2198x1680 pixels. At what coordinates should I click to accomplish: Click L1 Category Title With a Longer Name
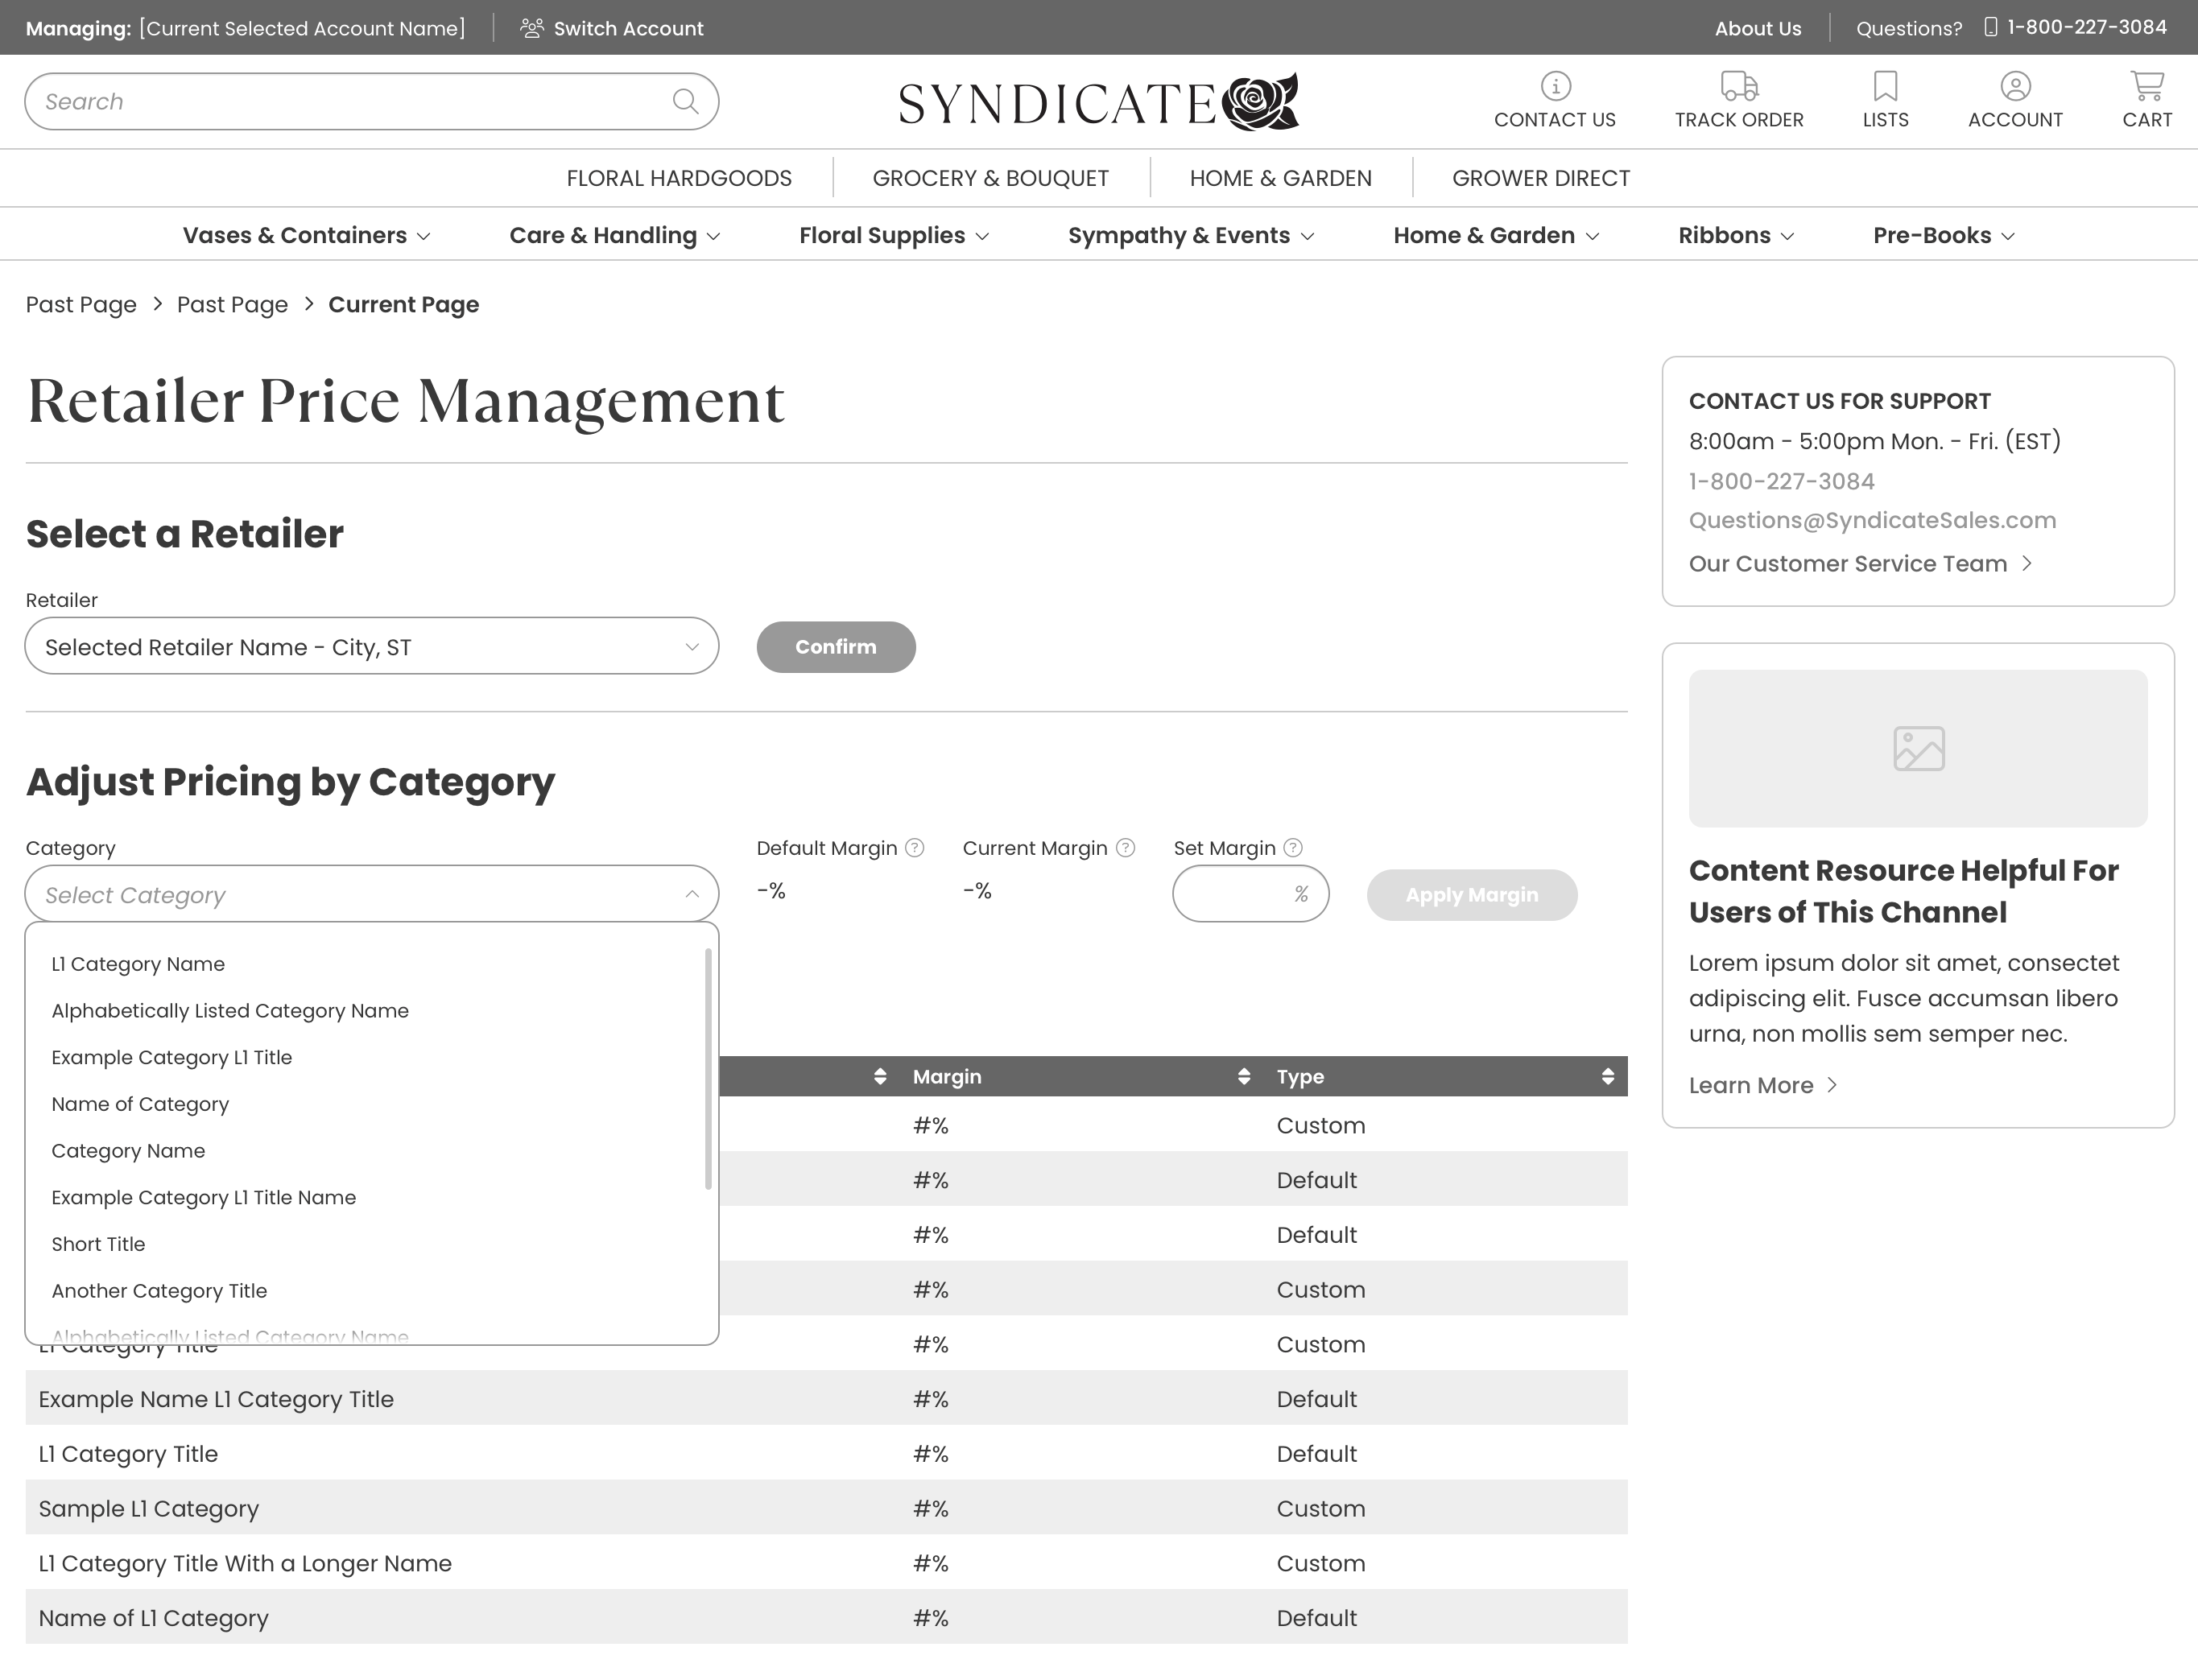click(245, 1563)
